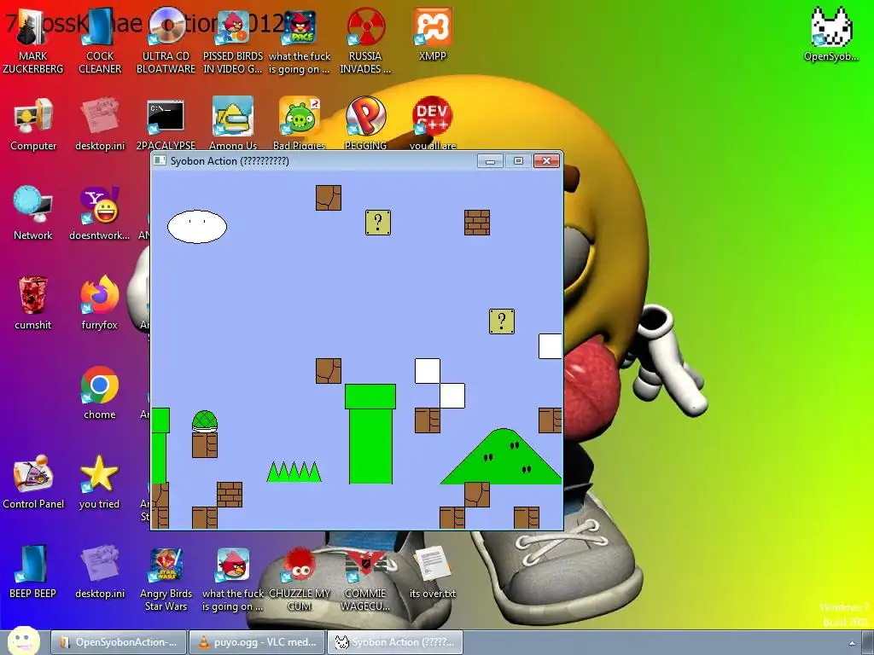874x655 pixels.
Task: Launch the chome Chrome shortcut
Action: coord(99,392)
